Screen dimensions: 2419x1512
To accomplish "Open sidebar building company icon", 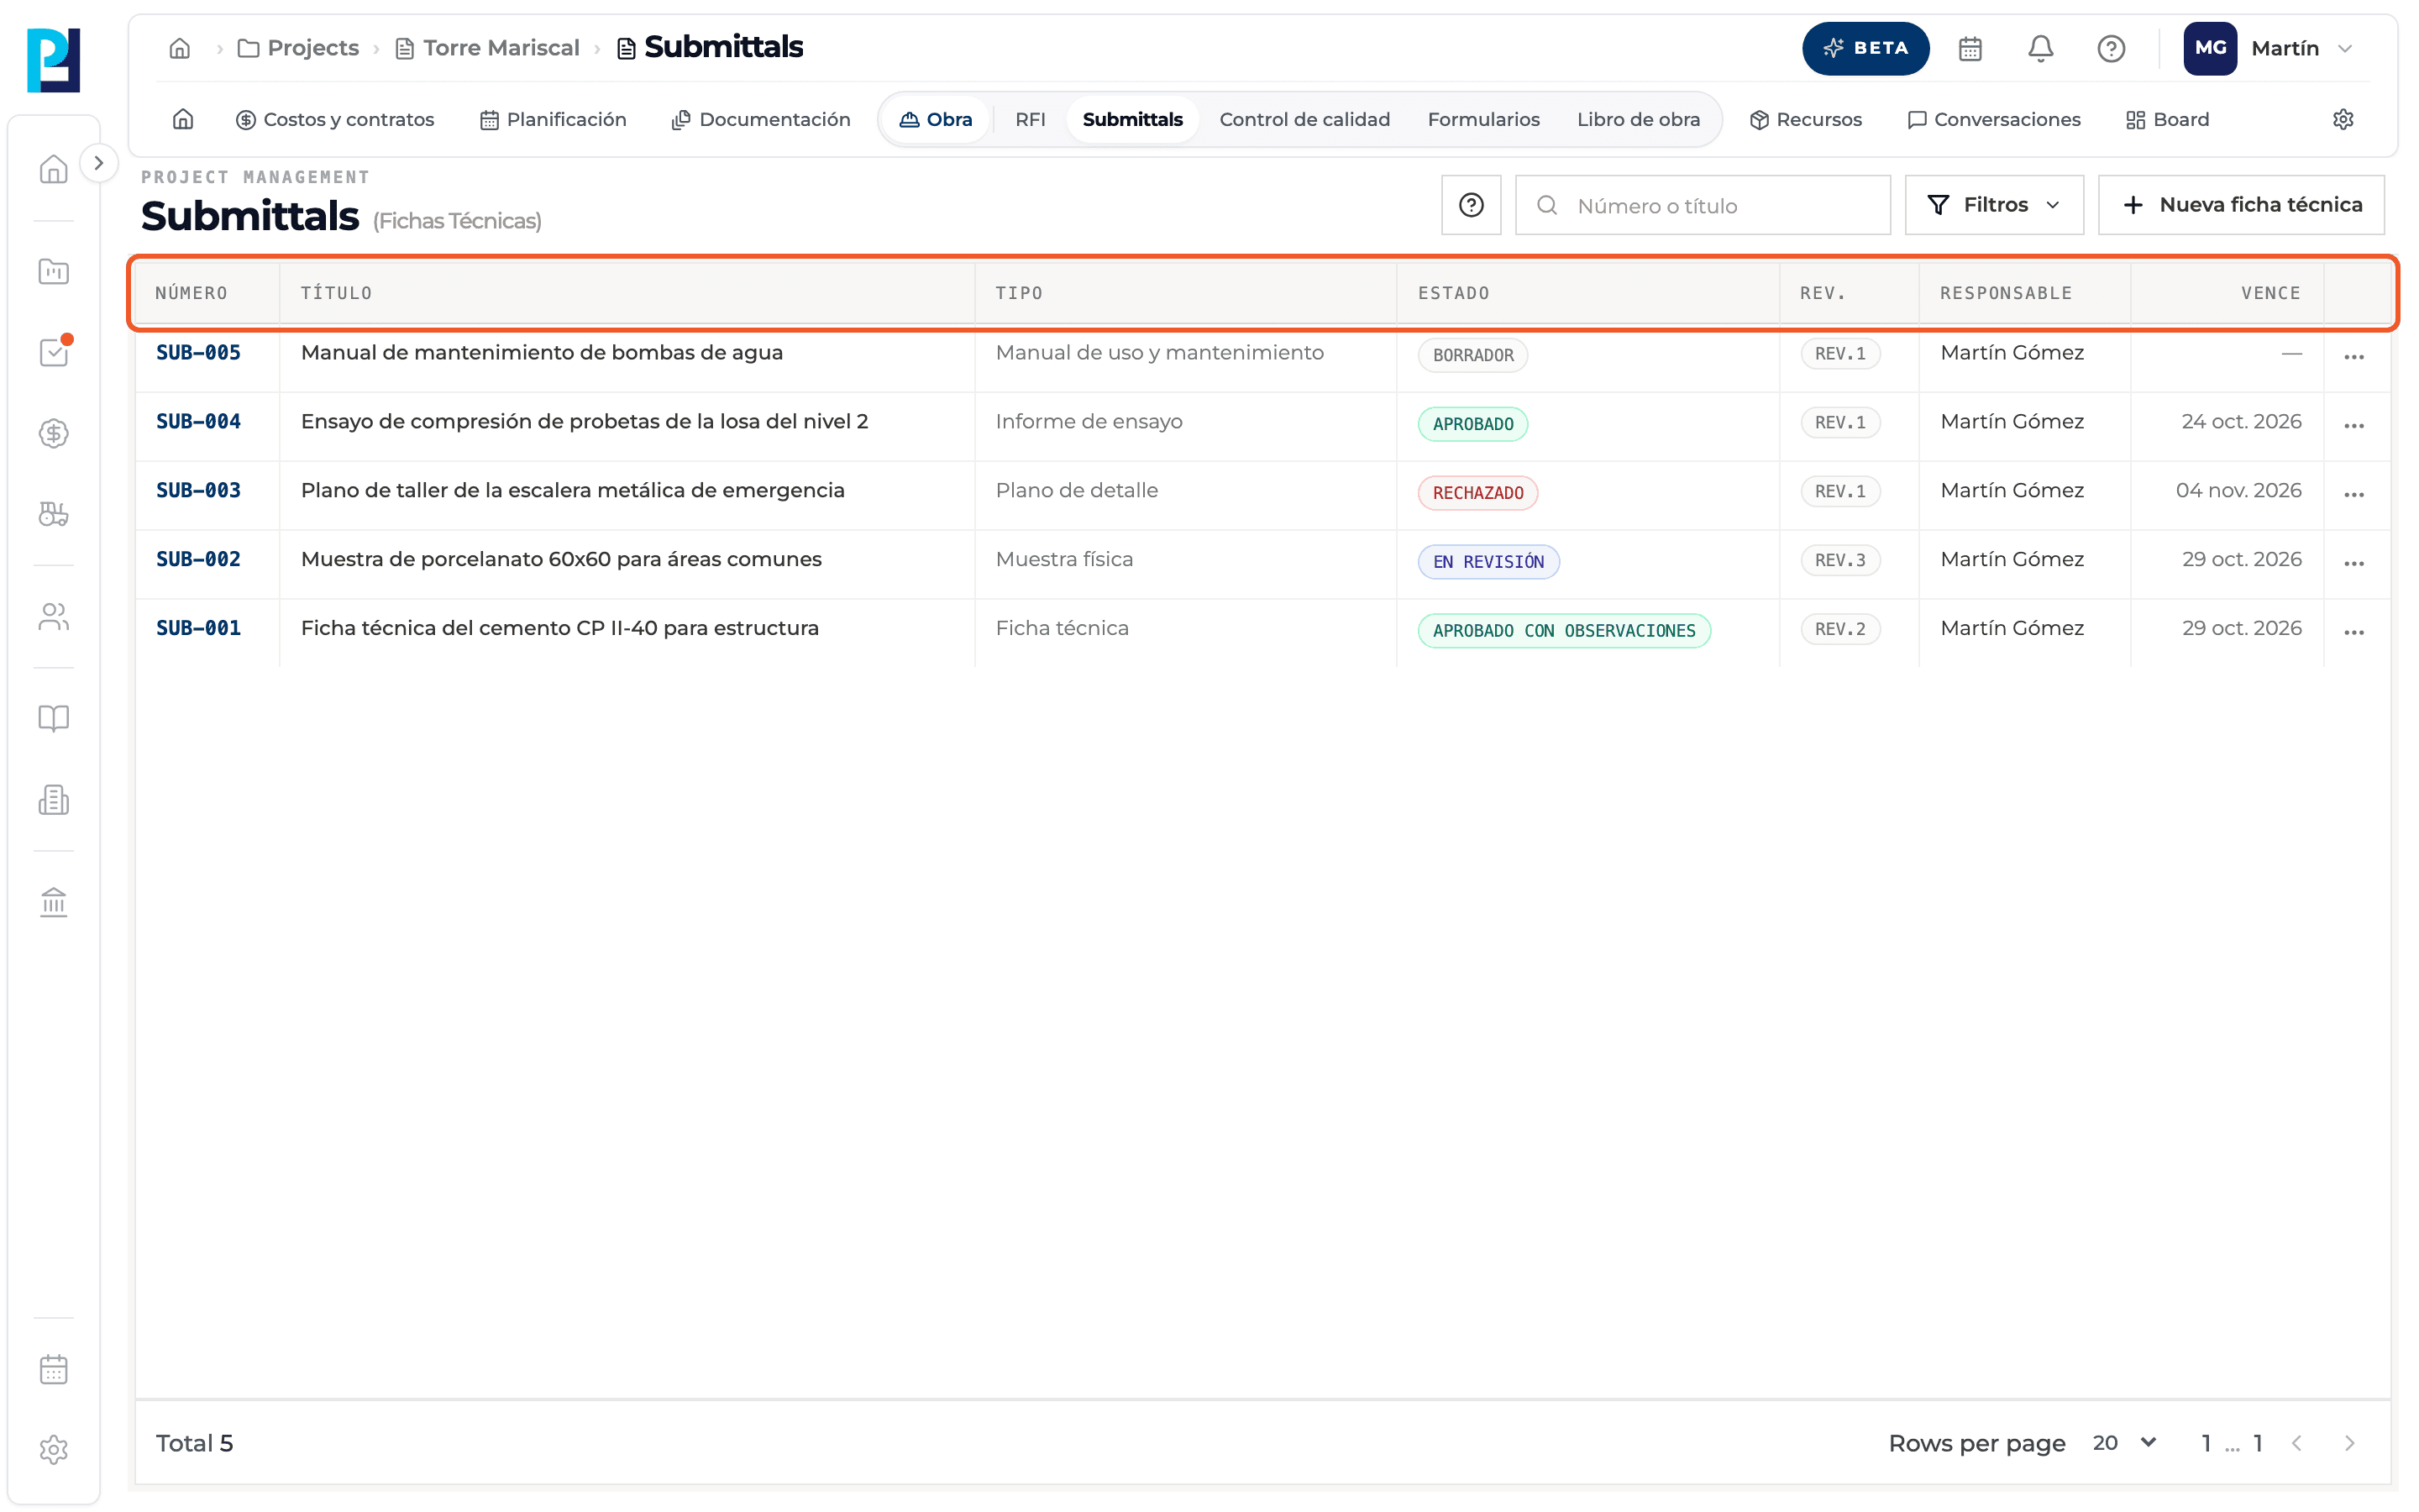I will click(x=54, y=800).
